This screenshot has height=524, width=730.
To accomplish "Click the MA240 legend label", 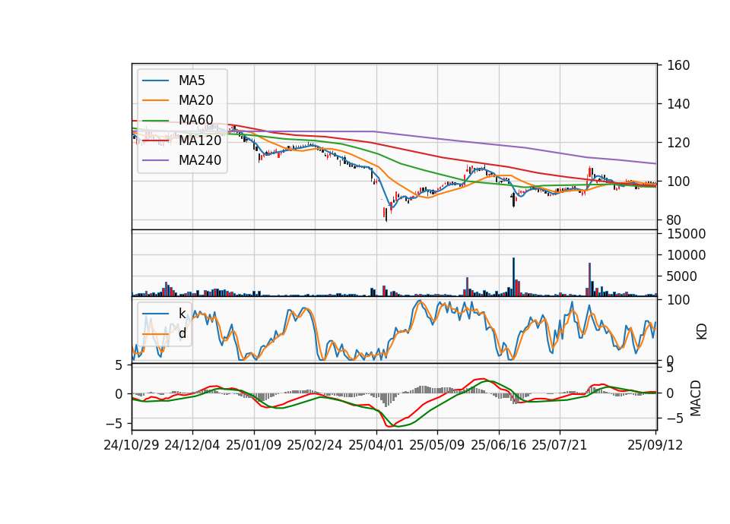I will tap(200, 160).
